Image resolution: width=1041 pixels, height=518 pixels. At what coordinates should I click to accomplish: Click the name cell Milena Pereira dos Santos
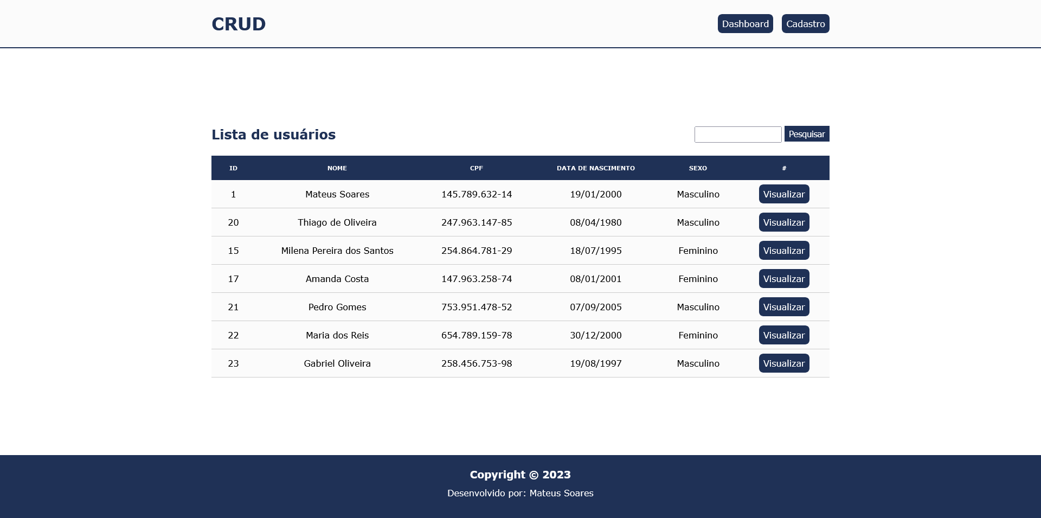(337, 251)
